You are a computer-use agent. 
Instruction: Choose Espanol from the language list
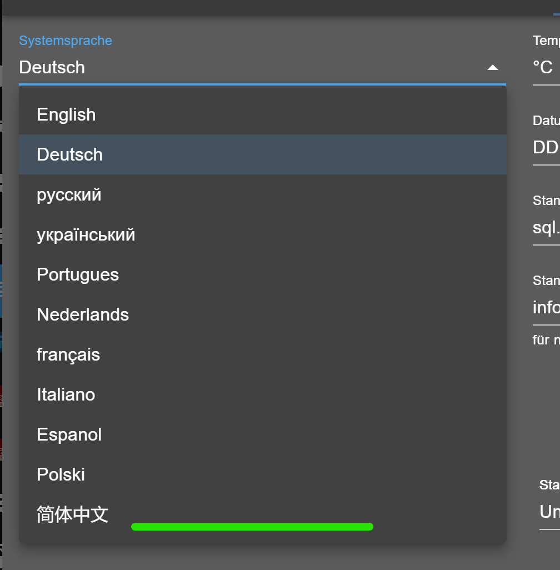(69, 434)
